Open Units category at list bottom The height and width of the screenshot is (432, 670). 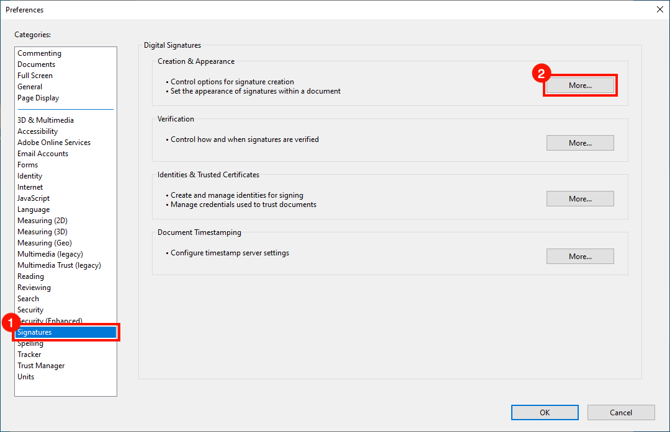pos(26,377)
